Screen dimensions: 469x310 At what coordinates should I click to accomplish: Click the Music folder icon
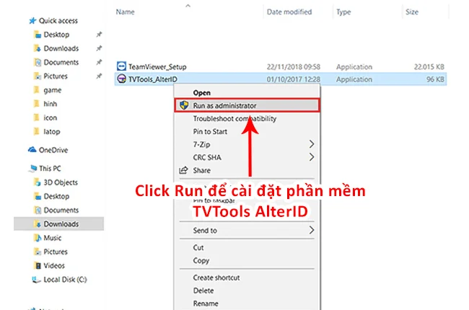[38, 238]
